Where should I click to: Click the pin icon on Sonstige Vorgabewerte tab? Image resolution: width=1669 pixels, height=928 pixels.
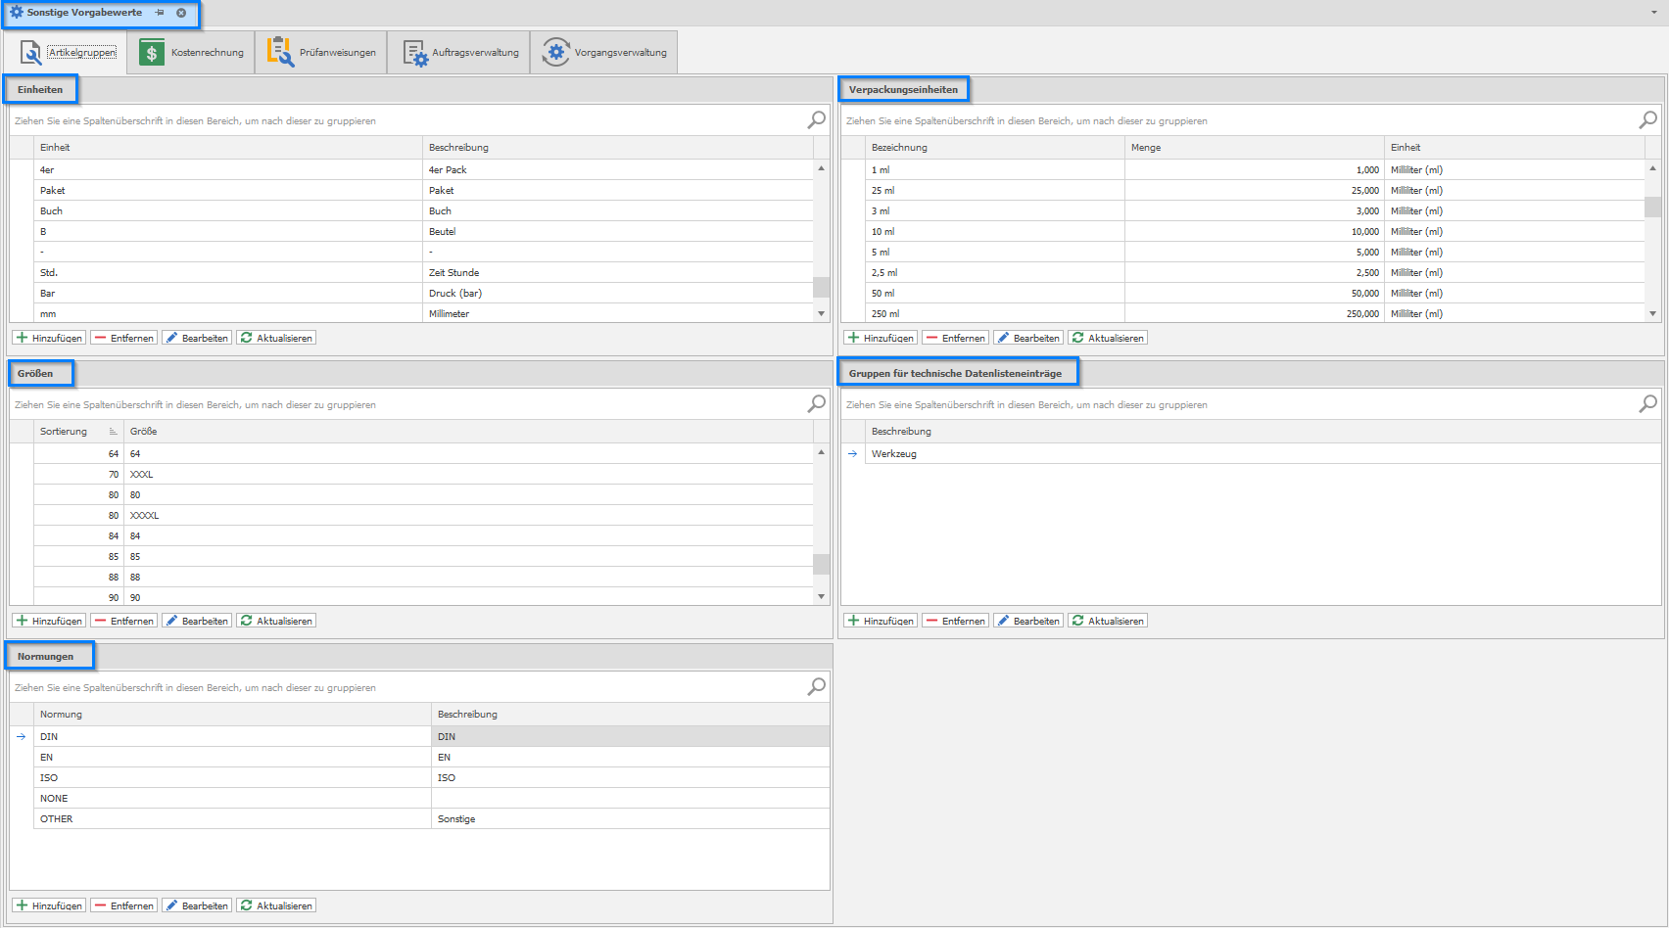tap(160, 13)
